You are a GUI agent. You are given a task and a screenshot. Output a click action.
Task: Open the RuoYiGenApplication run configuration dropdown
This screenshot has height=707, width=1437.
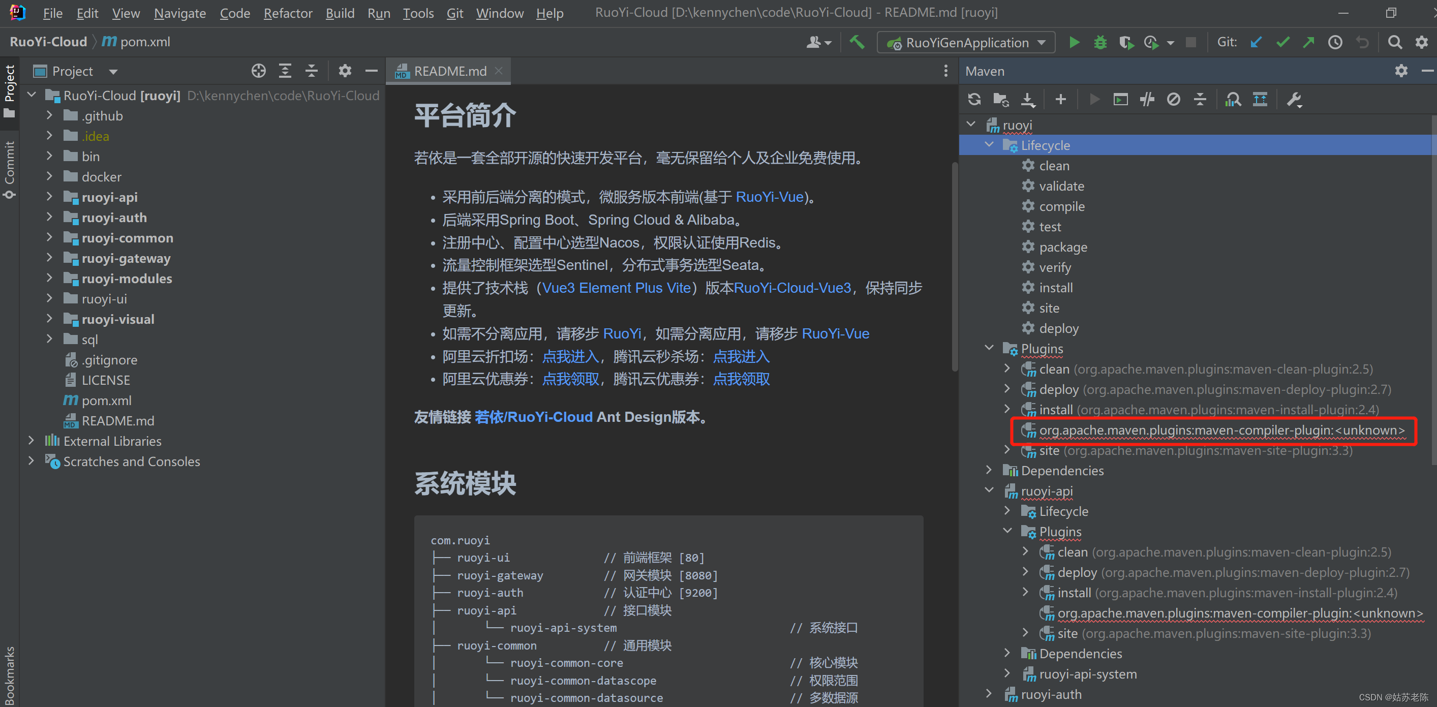[x=966, y=42]
